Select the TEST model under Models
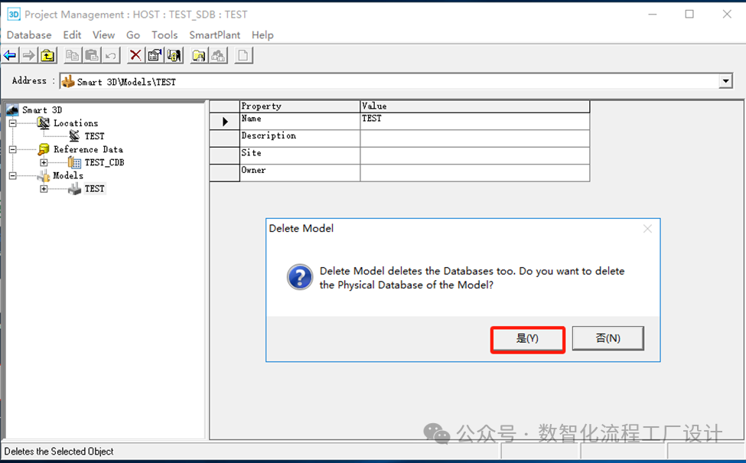The height and width of the screenshot is (463, 746). [94, 189]
